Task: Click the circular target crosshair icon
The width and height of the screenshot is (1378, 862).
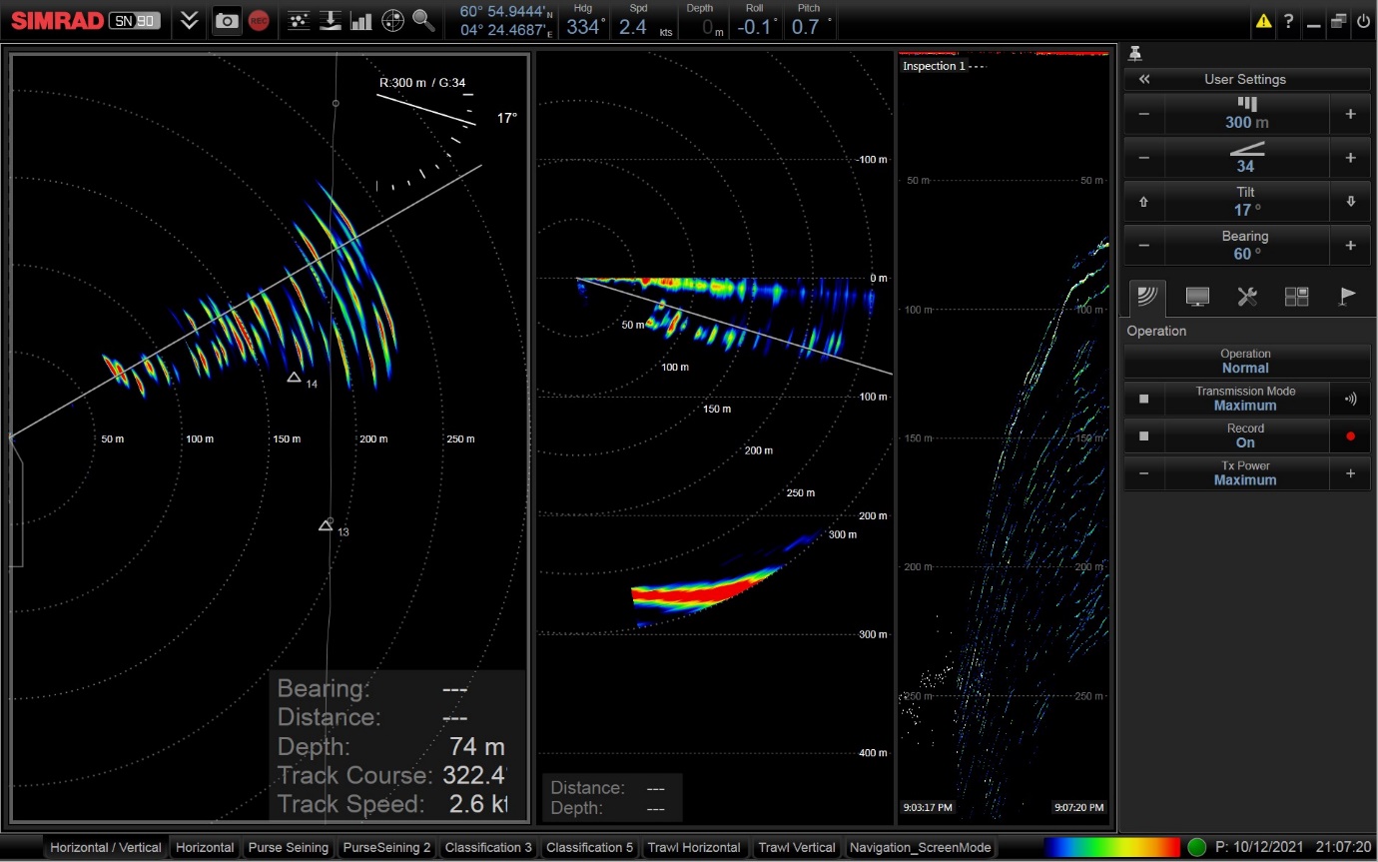Action: pyautogui.click(x=393, y=21)
